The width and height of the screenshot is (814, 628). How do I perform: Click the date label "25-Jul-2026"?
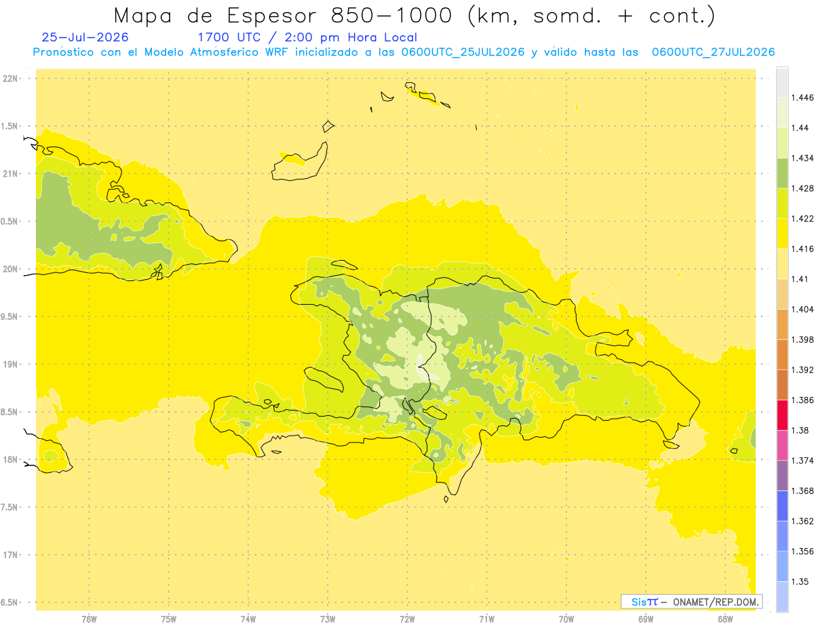85,37
